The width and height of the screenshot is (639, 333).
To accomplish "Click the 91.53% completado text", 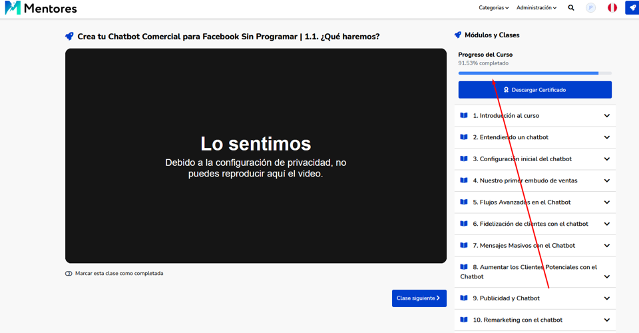I will click(x=483, y=63).
